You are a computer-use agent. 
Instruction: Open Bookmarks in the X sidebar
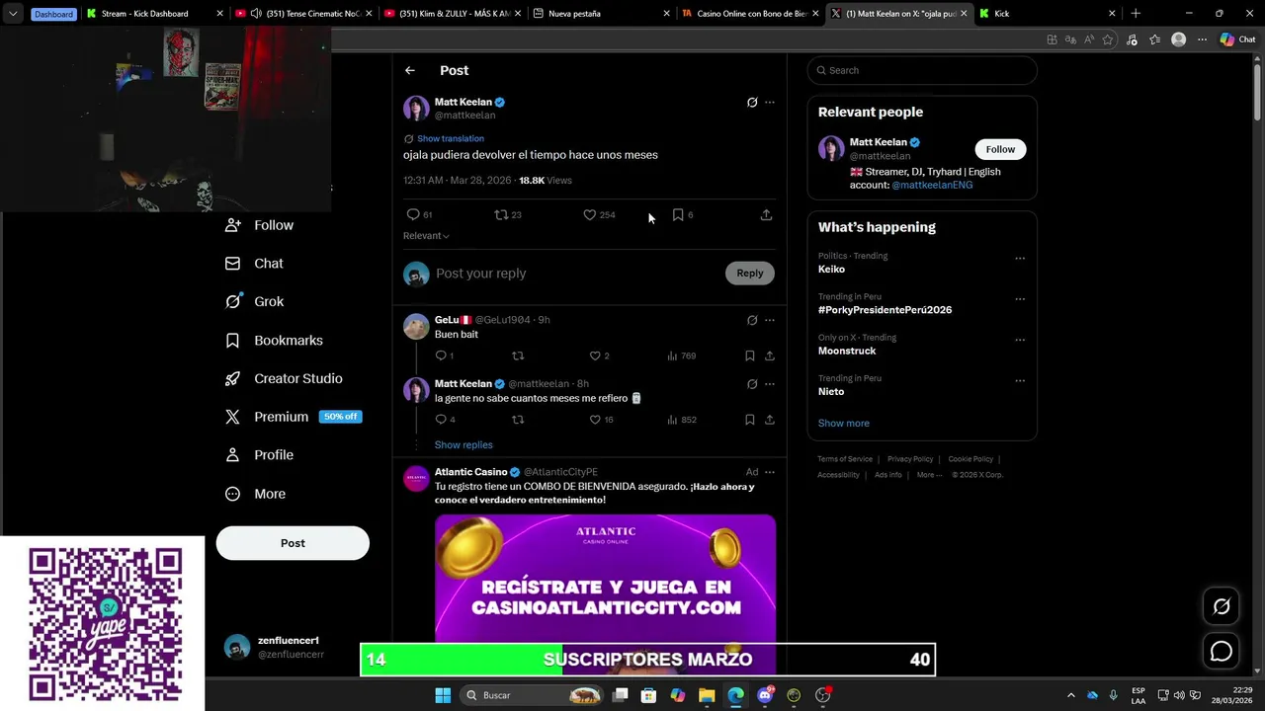tap(275, 341)
